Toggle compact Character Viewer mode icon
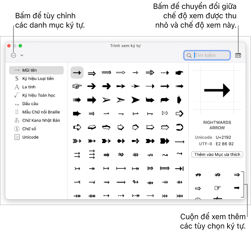251x233 pixels. click(238, 55)
